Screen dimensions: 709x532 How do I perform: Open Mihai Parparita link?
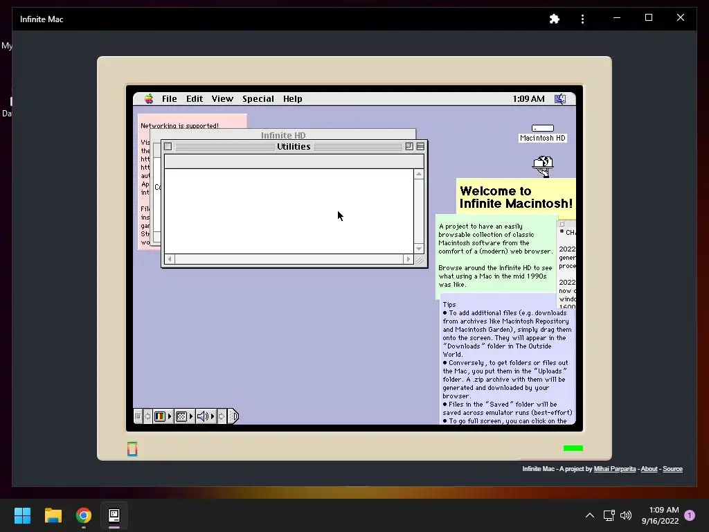click(x=615, y=469)
